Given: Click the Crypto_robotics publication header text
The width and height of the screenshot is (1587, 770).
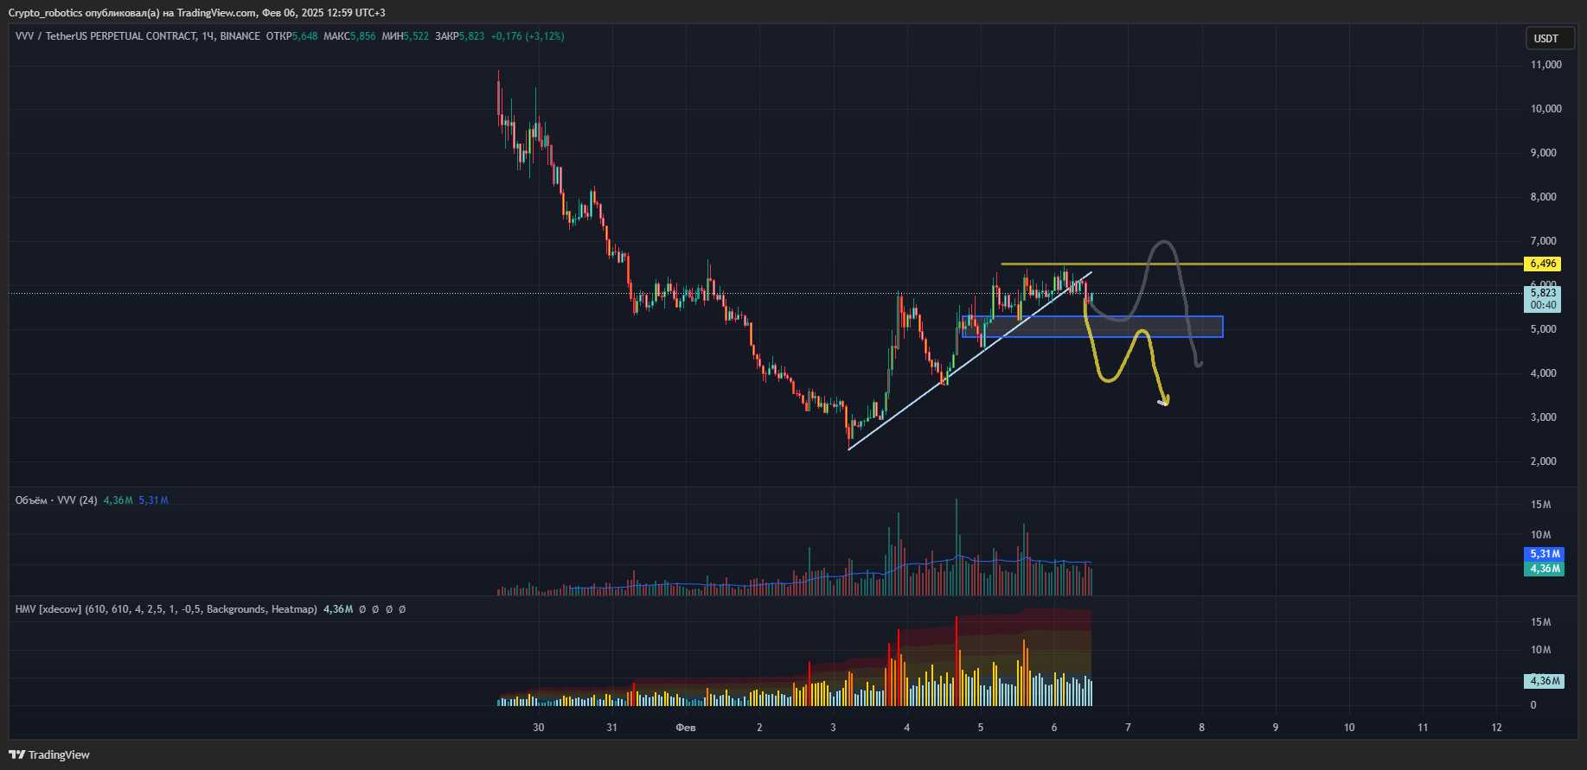Looking at the screenshot, I should [x=197, y=13].
